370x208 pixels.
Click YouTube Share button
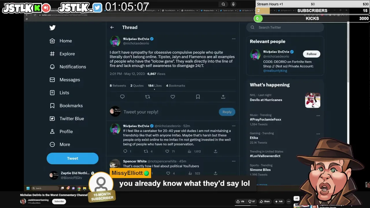click(x=264, y=201)
